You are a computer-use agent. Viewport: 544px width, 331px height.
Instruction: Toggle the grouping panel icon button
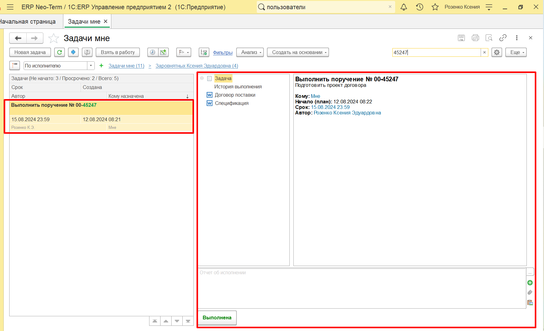click(x=15, y=65)
